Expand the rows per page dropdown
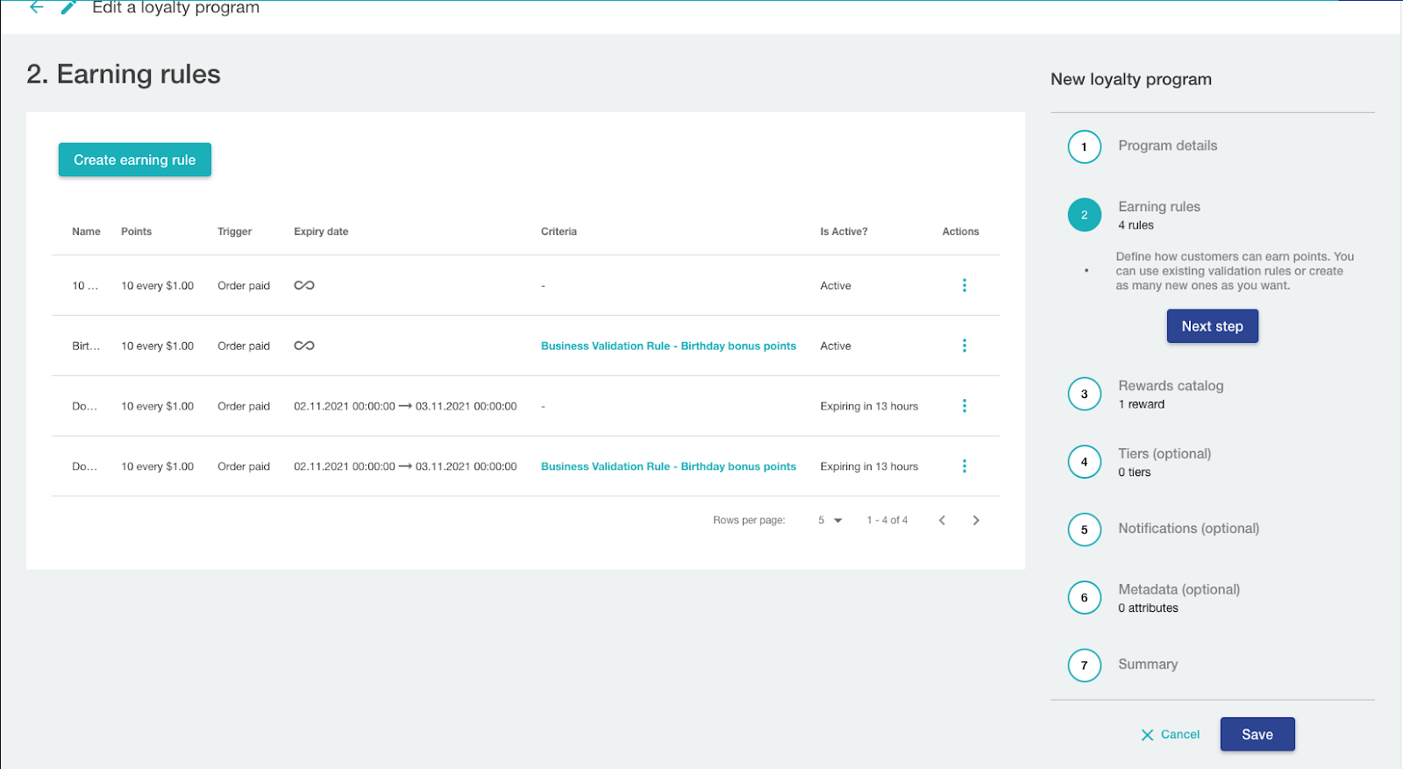Viewport: 1403px width, 769px height. [830, 520]
